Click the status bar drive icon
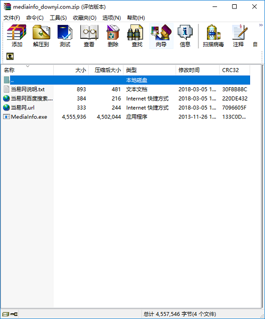The image size is (265, 319). click(5, 314)
